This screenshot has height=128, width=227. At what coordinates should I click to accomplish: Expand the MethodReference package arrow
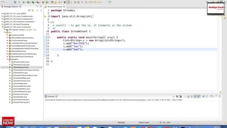coord(7,51)
